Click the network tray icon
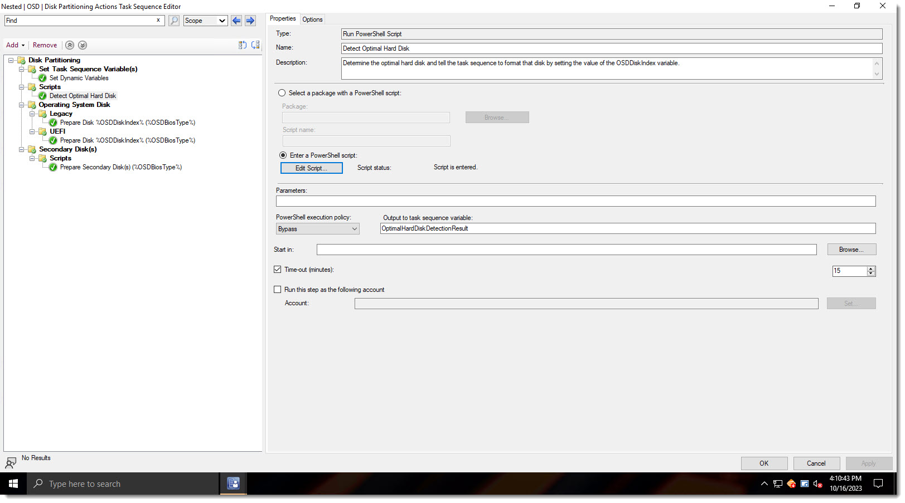 tap(778, 484)
